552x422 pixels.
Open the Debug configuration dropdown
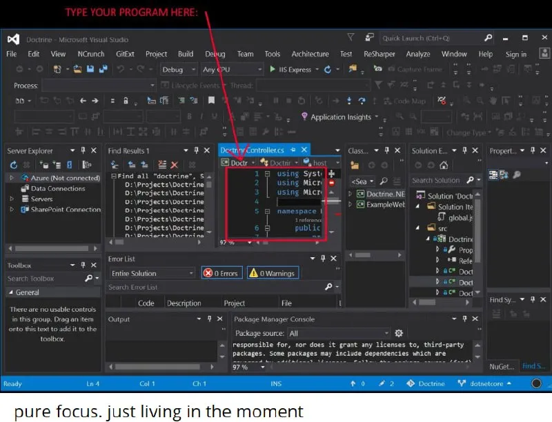(x=178, y=69)
